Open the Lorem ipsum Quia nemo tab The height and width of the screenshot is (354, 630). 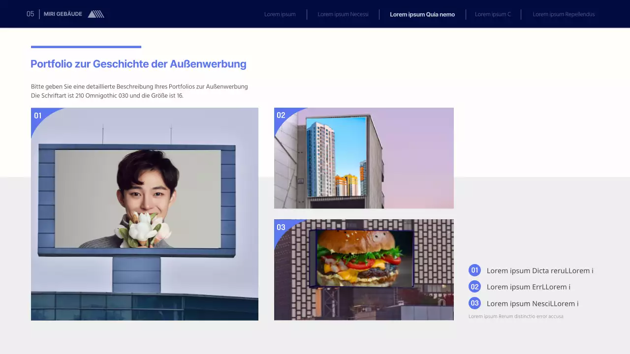coord(422,14)
